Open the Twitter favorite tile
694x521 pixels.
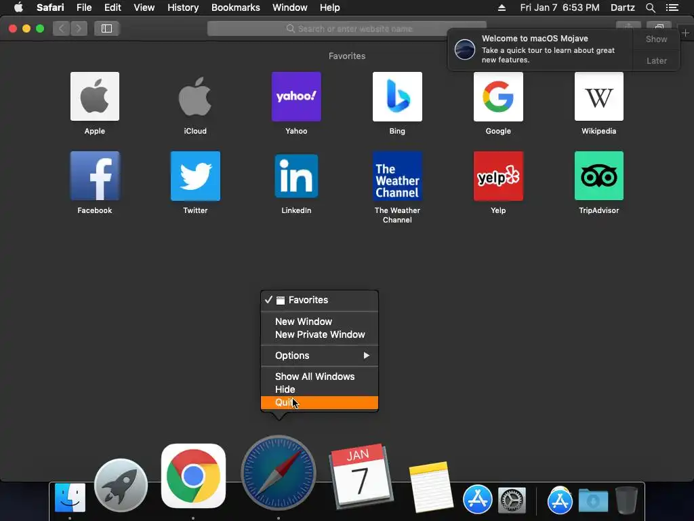[x=195, y=176]
